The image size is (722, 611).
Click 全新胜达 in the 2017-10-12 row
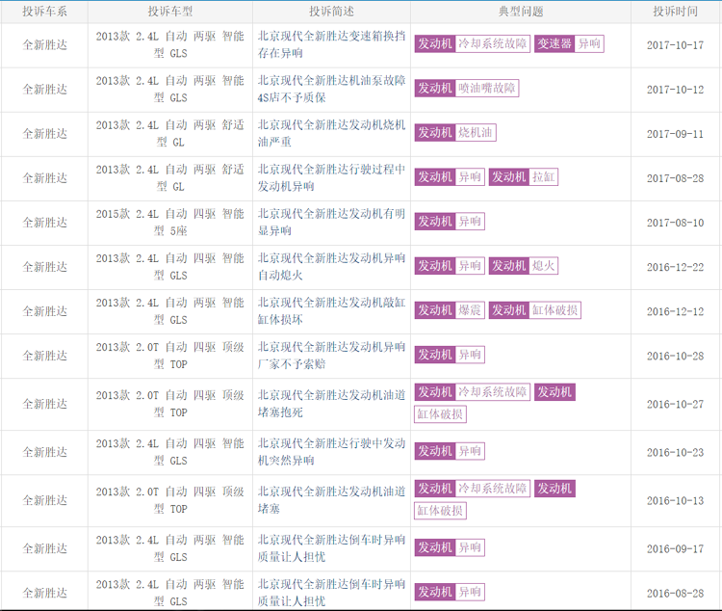tap(44, 90)
